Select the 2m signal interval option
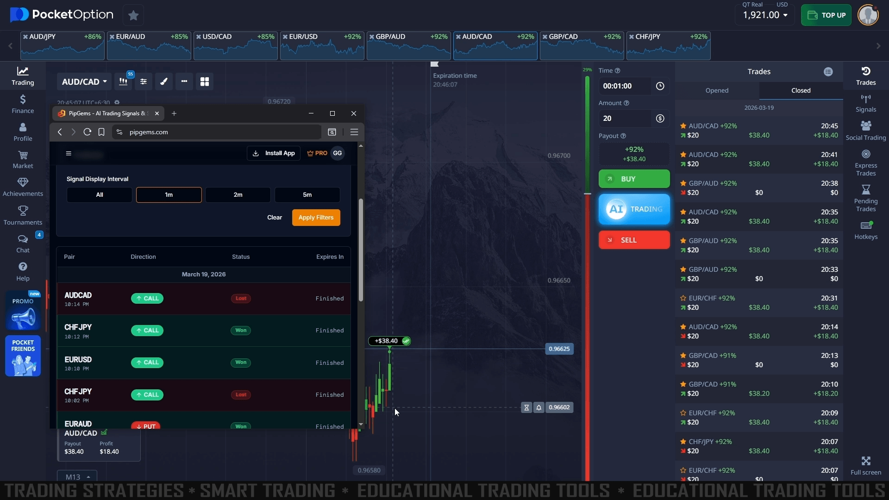The image size is (889, 500). coord(238,195)
